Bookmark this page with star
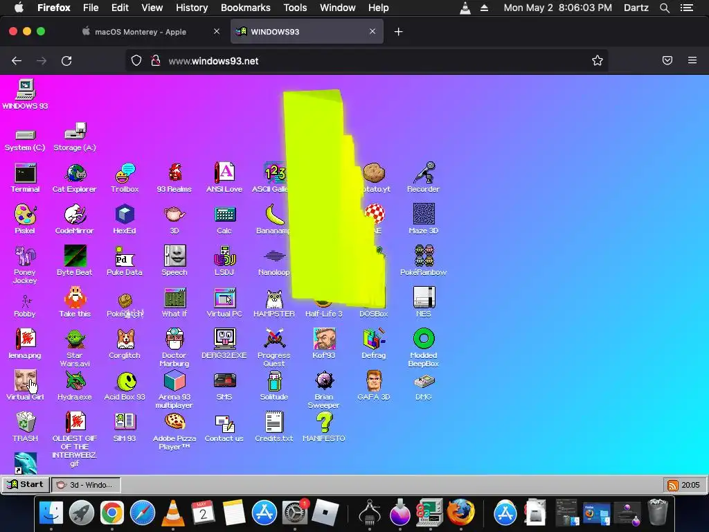 coord(598,61)
